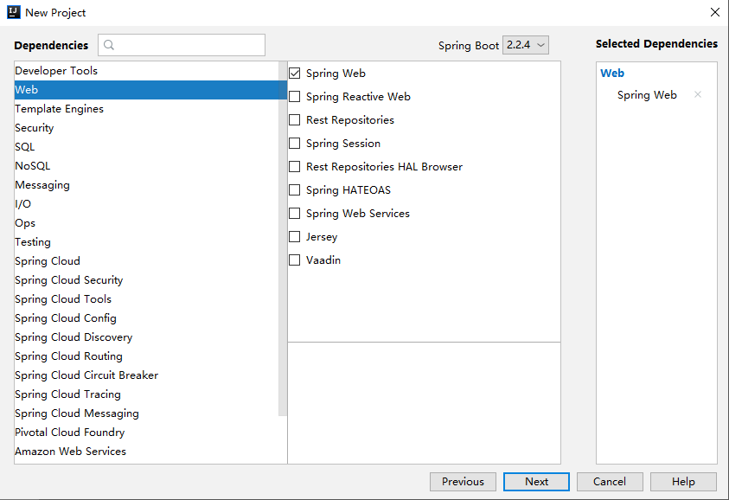Open the Spring Boot version dropdown
Viewport: 729px width, 500px height.
coord(526,45)
